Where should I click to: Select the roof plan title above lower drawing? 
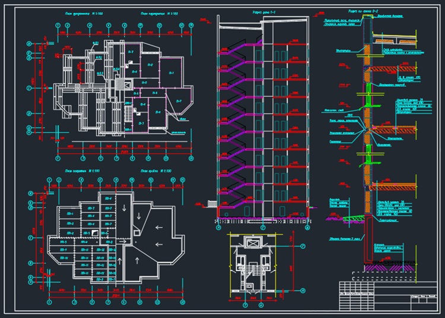(156, 171)
